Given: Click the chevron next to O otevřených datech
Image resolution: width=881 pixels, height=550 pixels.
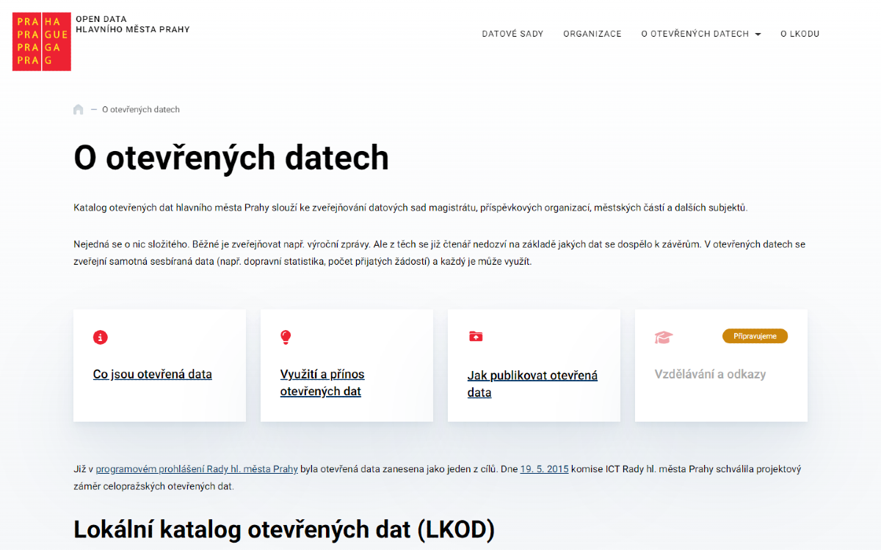Looking at the screenshot, I should [x=758, y=34].
